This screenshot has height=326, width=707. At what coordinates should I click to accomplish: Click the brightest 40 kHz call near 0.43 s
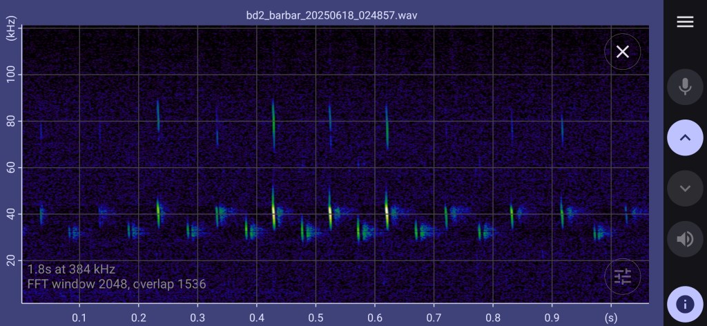274,211
